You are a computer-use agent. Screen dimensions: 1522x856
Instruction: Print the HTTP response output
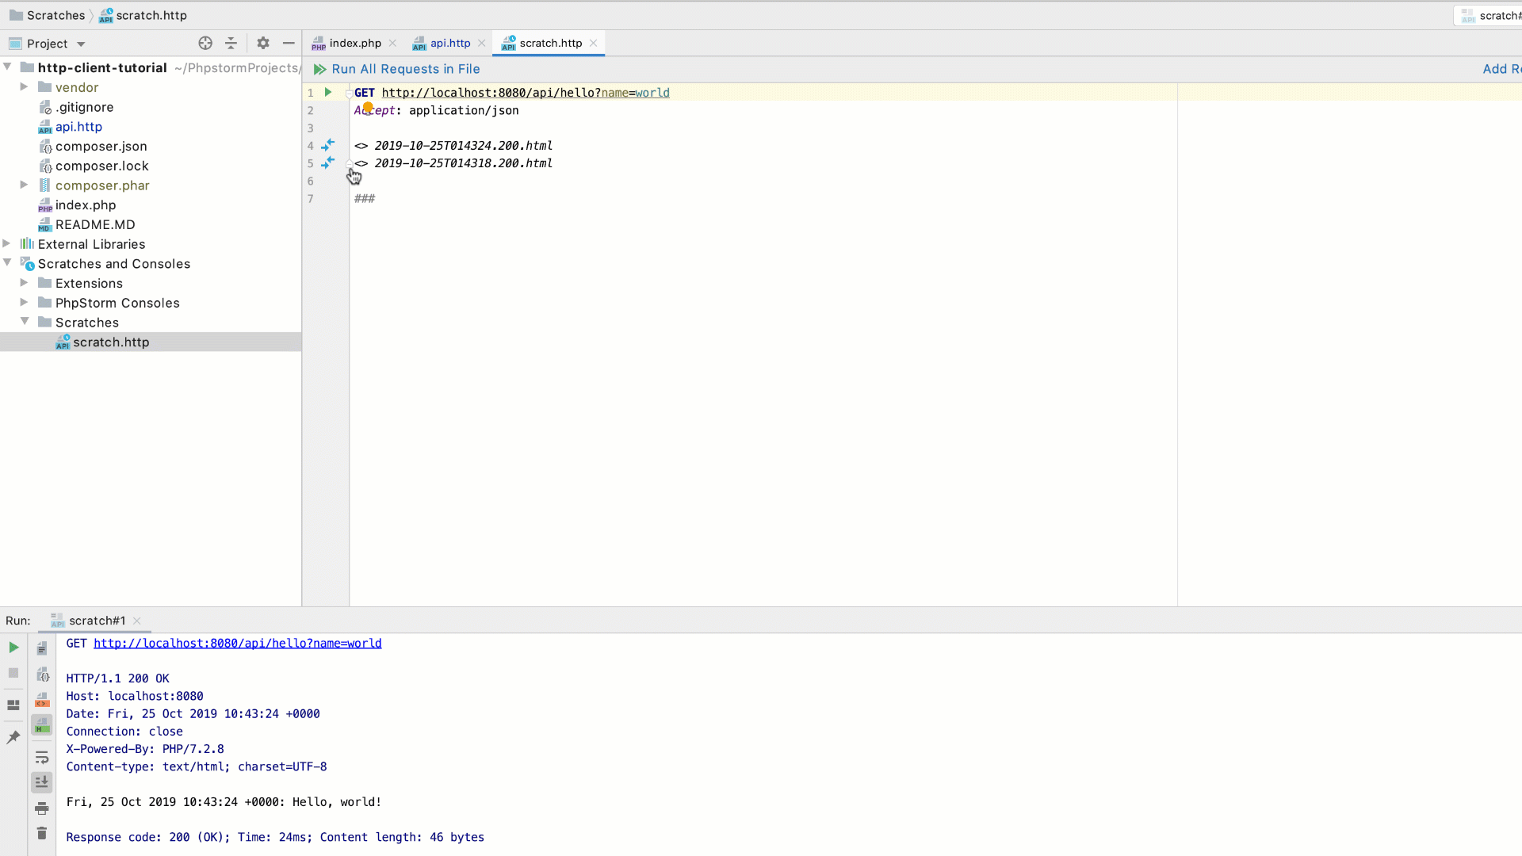42,808
